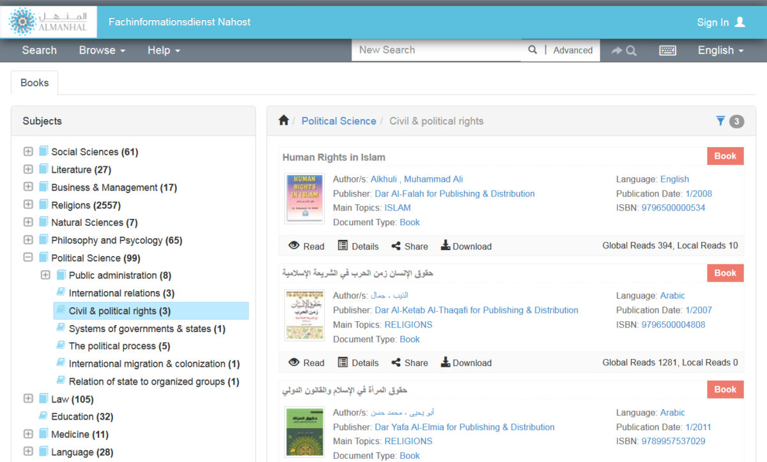Image resolution: width=767 pixels, height=462 pixels.
Task: Click the Education subject book icon
Action: (x=43, y=416)
